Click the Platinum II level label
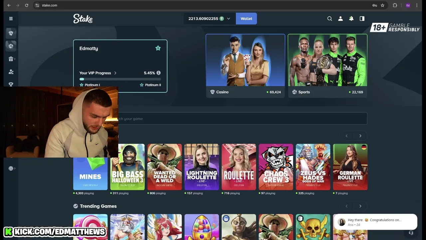 pyautogui.click(x=153, y=85)
